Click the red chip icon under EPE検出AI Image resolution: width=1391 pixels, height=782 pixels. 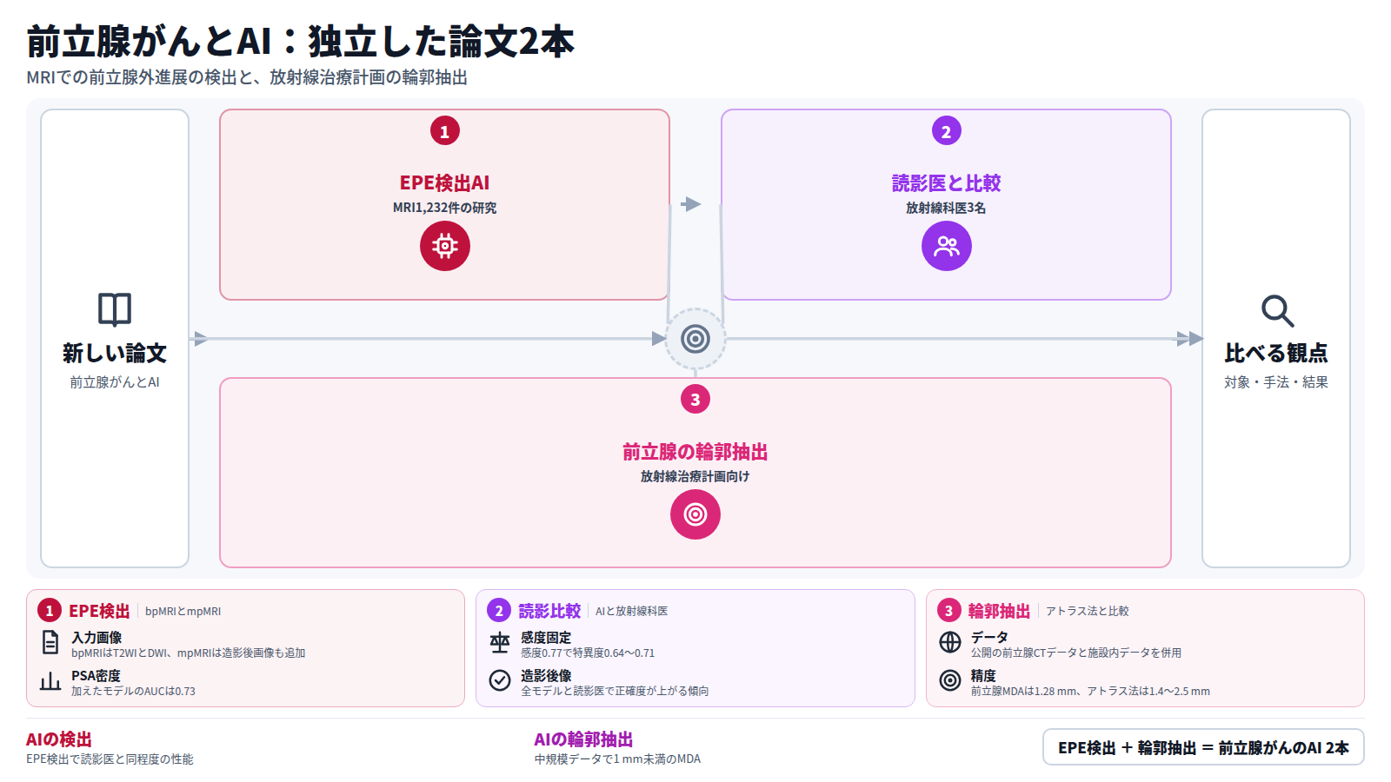click(445, 246)
